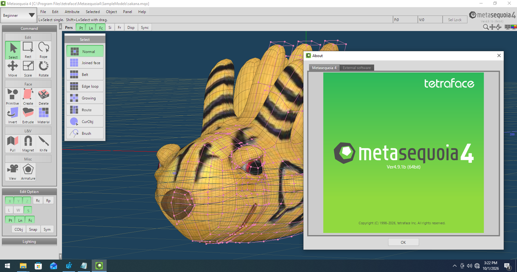Open the Armature tool
Viewport: 517px width, 272px height.
coord(28,172)
